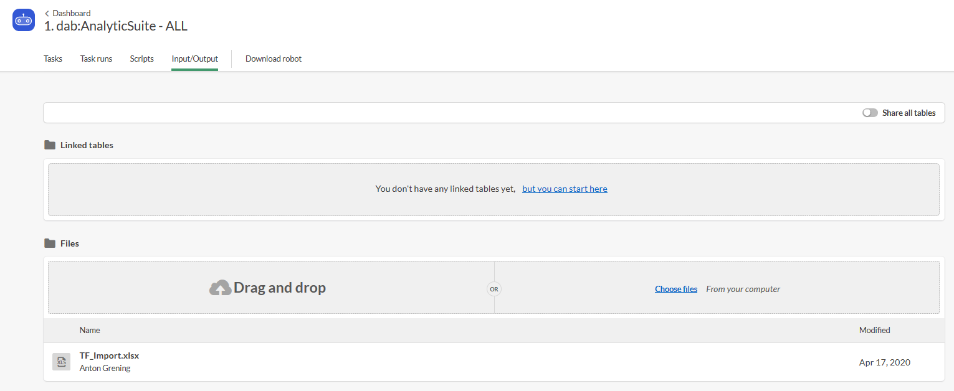The width and height of the screenshot is (954, 391).
Task: Click the cloud upload icon
Action: [220, 288]
